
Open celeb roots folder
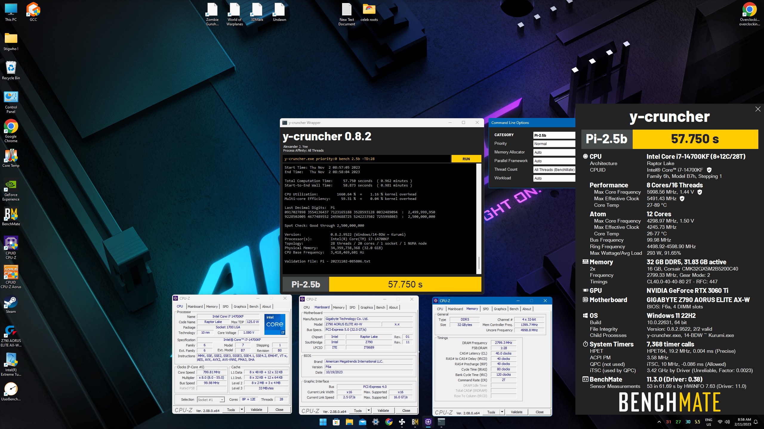tap(369, 12)
